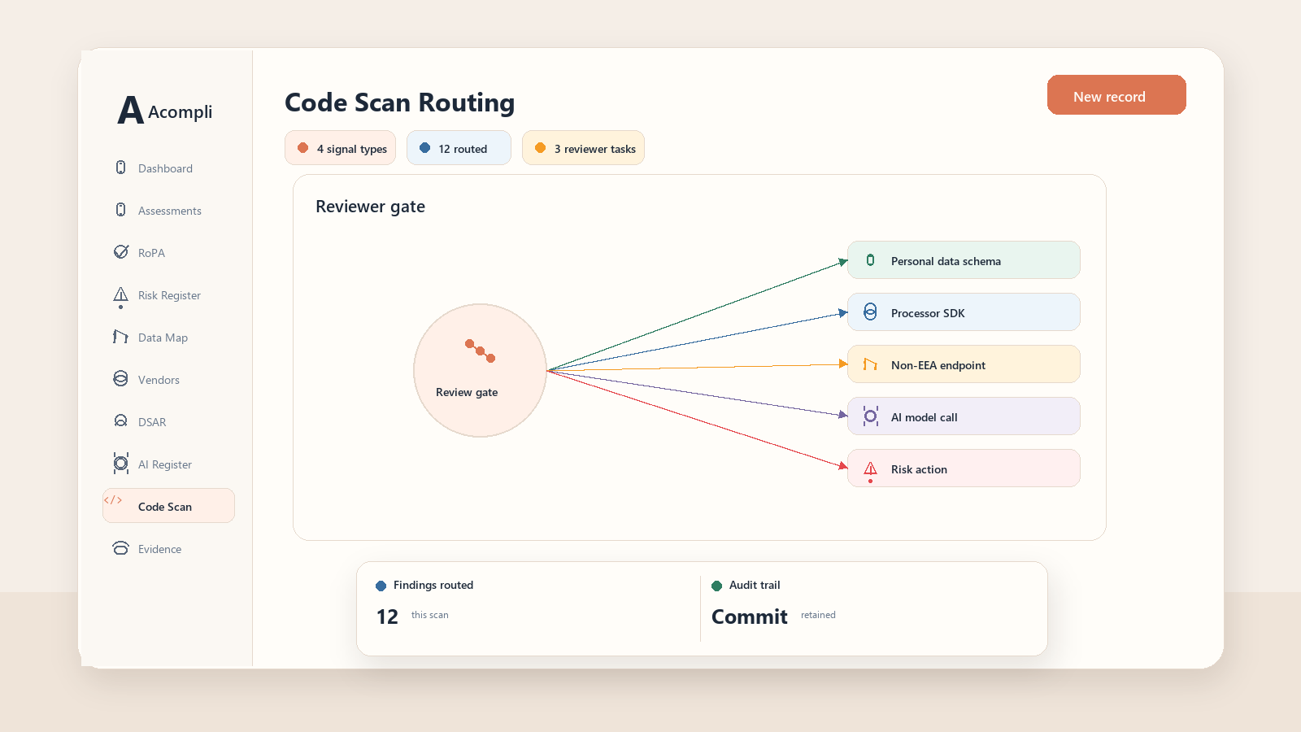Click the Dashboard sidebar icon
Screen dimensions: 1301x732
point(120,168)
